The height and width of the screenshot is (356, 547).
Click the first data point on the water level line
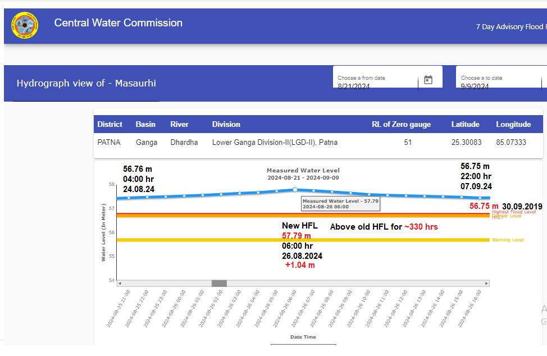129,198
